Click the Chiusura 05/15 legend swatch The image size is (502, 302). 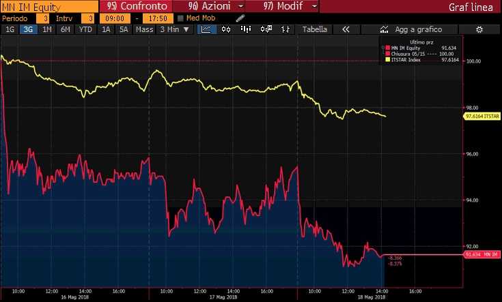388,54
